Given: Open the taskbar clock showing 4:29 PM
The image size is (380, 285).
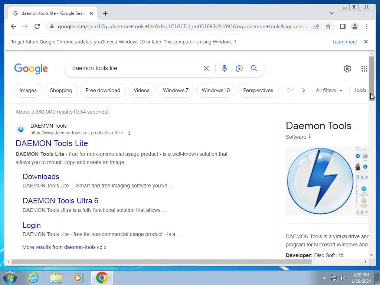Looking at the screenshot, I should click(361, 278).
